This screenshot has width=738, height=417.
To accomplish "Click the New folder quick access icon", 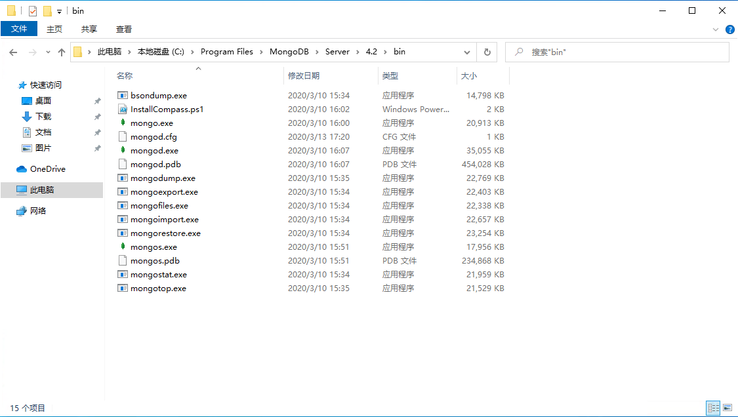I will point(47,11).
